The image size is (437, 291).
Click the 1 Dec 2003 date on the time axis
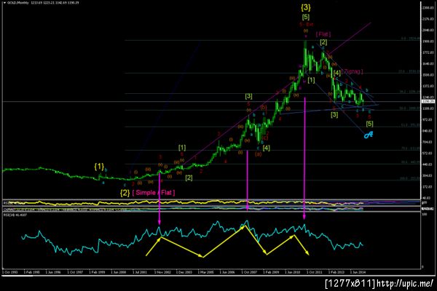[184, 272]
